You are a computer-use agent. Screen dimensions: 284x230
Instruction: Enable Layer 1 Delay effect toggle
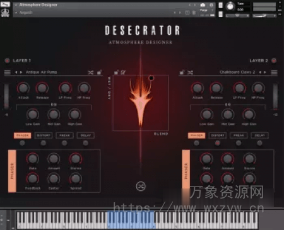85,143
